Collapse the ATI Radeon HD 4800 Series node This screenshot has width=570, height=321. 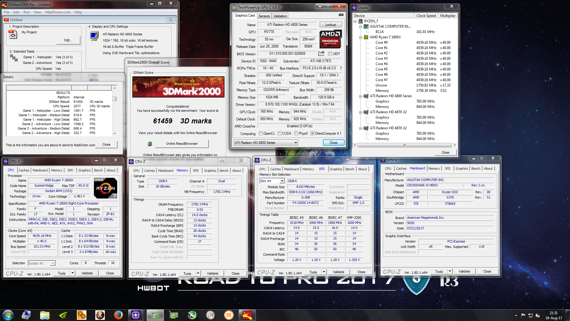click(361, 96)
